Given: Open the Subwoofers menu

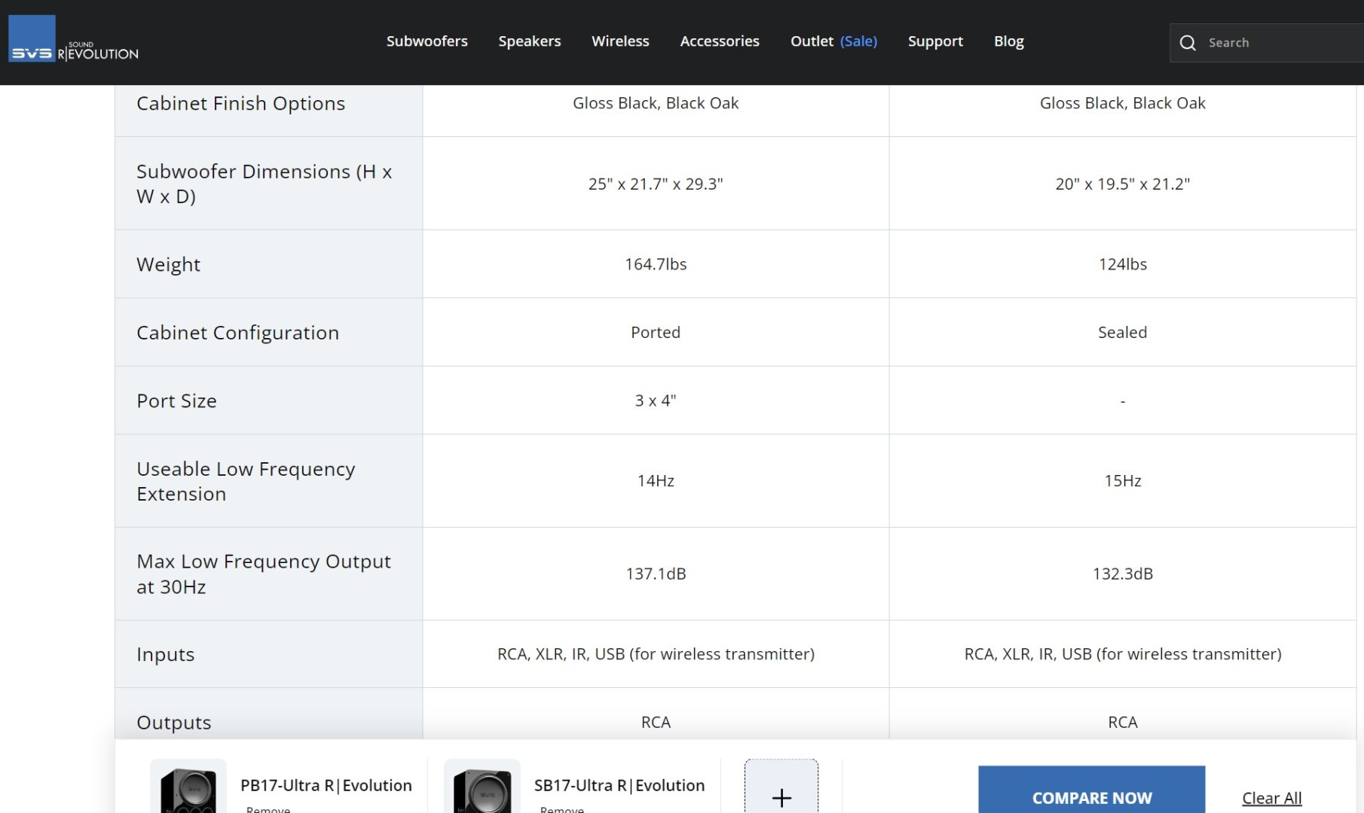Looking at the screenshot, I should point(427,41).
